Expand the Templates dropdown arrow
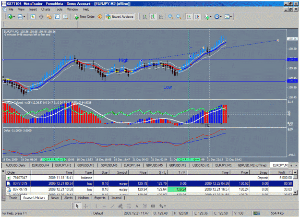 coord(231,17)
